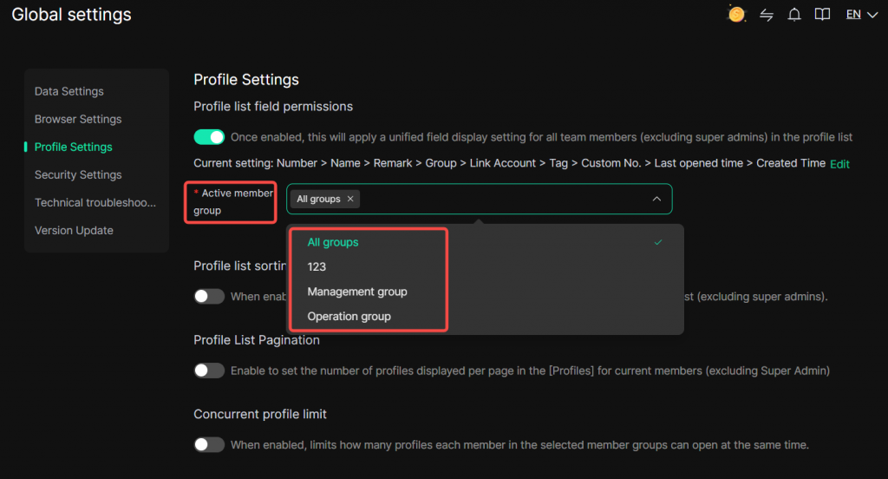Click the transfer arrows icon in header
Screen dimensions: 888x479
point(767,15)
